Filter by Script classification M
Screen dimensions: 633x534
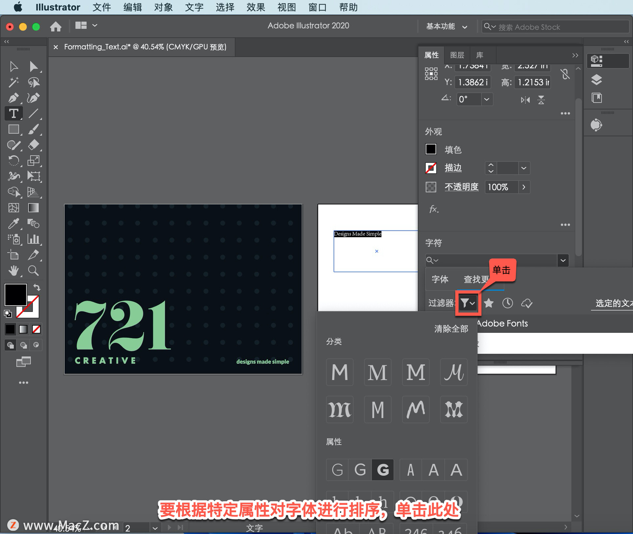coord(454,372)
